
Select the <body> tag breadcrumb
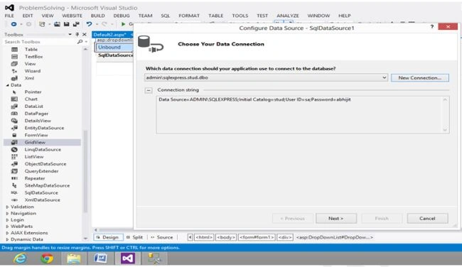pyautogui.click(x=226, y=237)
